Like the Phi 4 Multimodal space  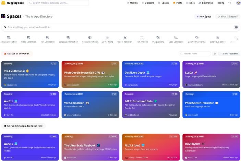point(53,64)
